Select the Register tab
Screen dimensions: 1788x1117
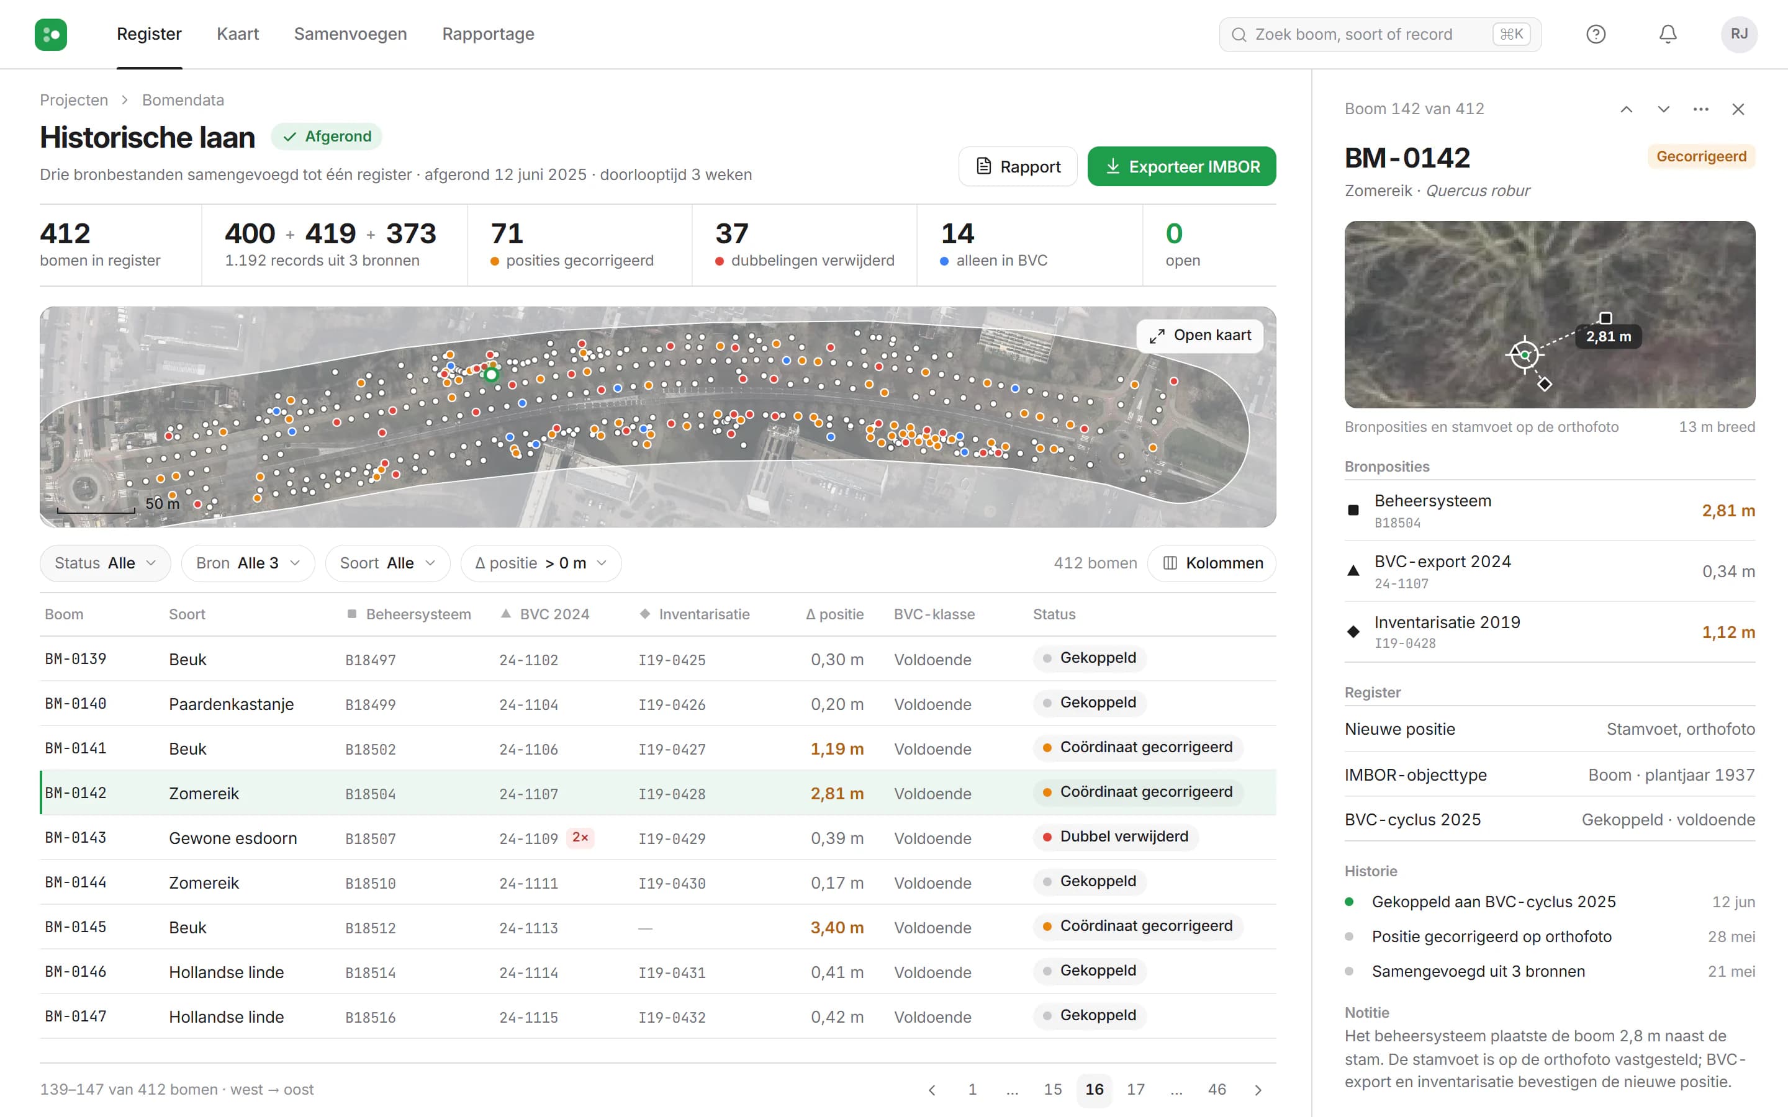click(x=149, y=34)
